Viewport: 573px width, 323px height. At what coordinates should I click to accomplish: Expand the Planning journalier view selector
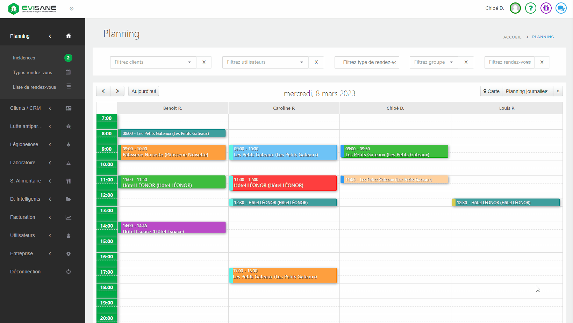[528, 91]
